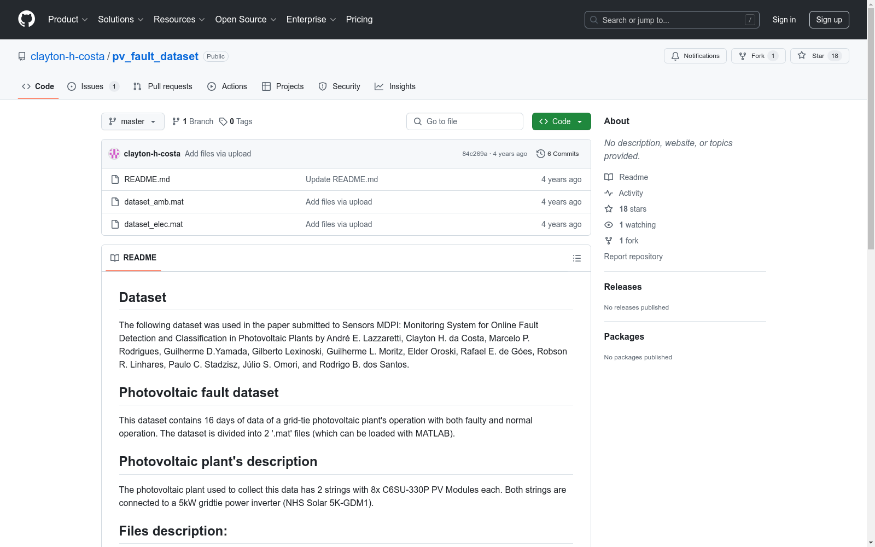Screen dimensions: 875x547
Task: Open dataset_amb.mat file
Action: point(154,202)
